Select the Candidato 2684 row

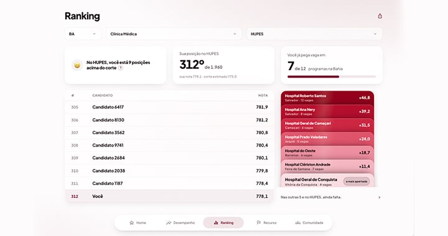click(x=169, y=158)
